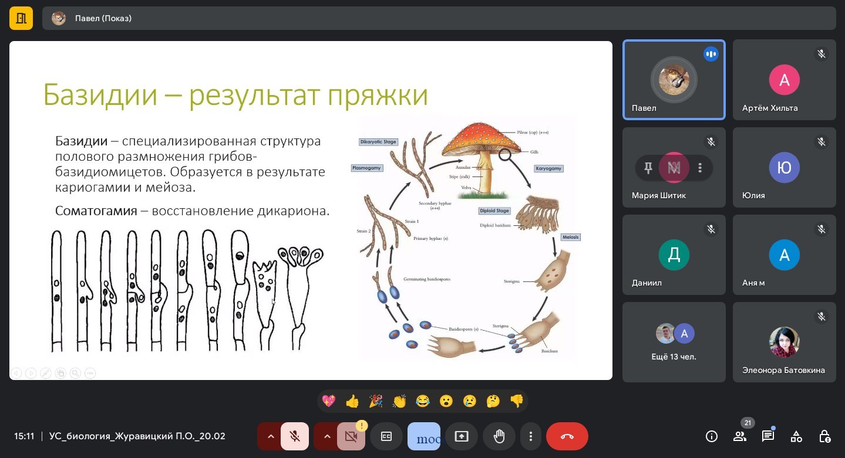The width and height of the screenshot is (845, 458).
Task: Open more options on Мария Шитик's tile
Action: tap(700, 168)
